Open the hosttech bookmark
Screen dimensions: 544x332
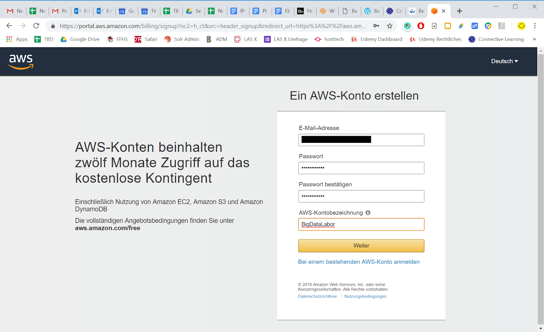[x=329, y=39]
